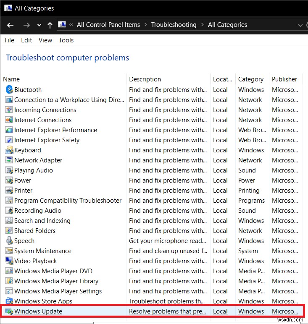Expand the chevron after All Control Panel Items
Image resolution: width=308 pixels, height=324 pixels.
146,25
